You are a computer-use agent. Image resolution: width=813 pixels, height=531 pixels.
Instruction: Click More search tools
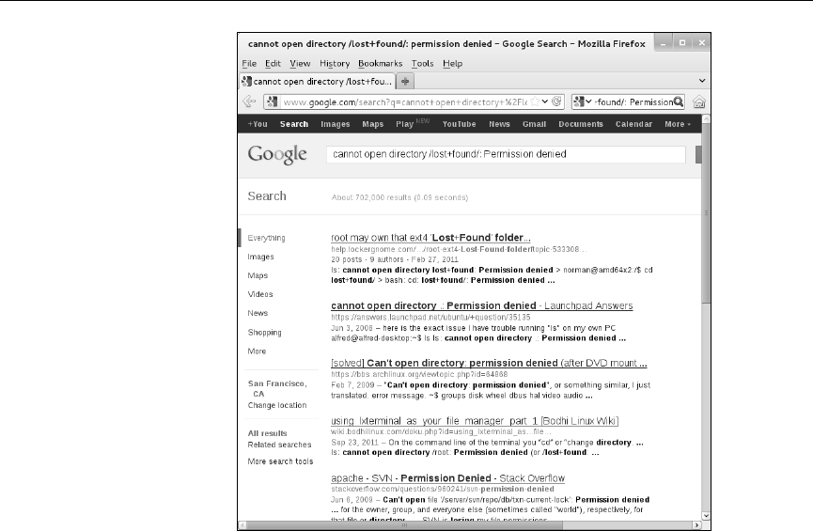click(x=280, y=461)
